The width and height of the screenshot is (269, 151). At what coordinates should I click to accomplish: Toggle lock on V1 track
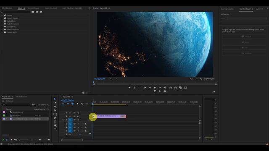(x=66, y=120)
